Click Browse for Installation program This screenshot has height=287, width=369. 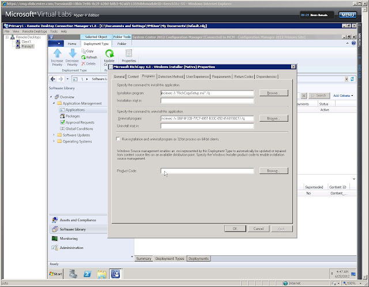273,93
